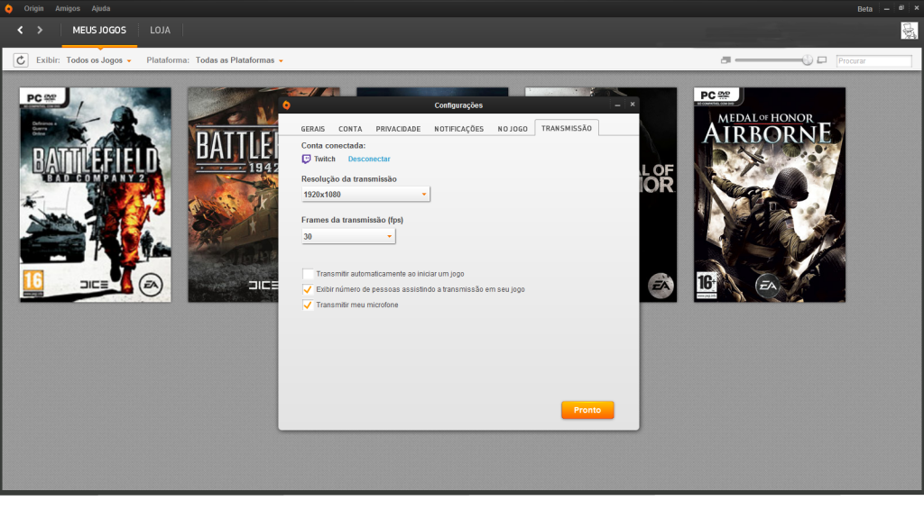The image size is (924, 519).
Task: Open the Origin menu
Action: point(33,9)
